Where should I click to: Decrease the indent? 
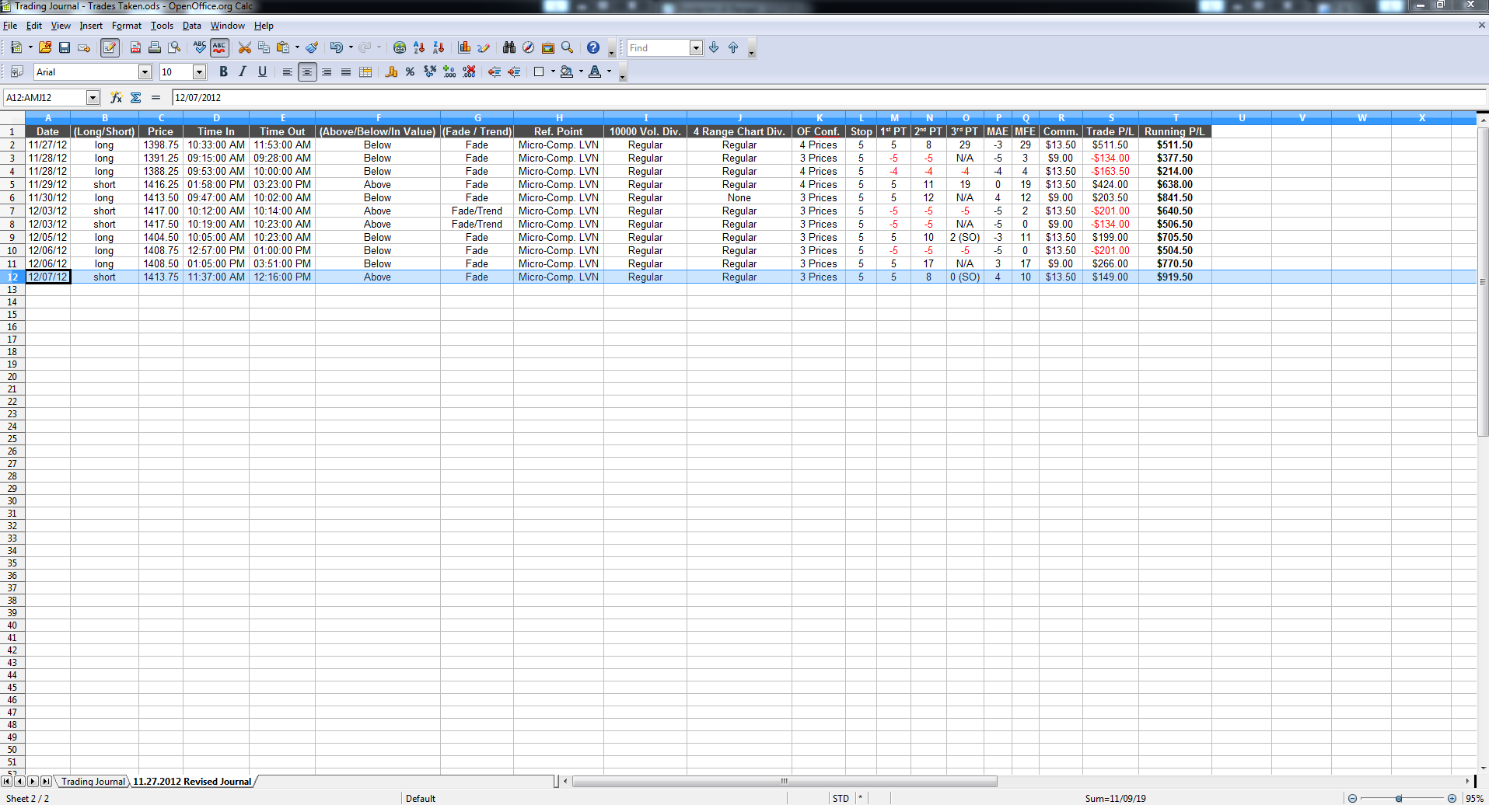(494, 71)
